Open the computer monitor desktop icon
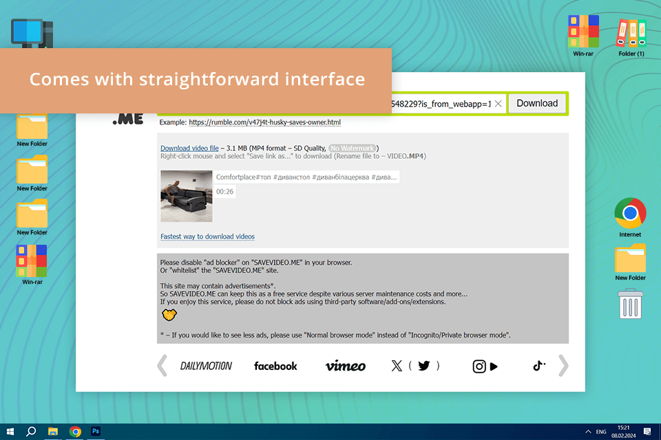 32,33
